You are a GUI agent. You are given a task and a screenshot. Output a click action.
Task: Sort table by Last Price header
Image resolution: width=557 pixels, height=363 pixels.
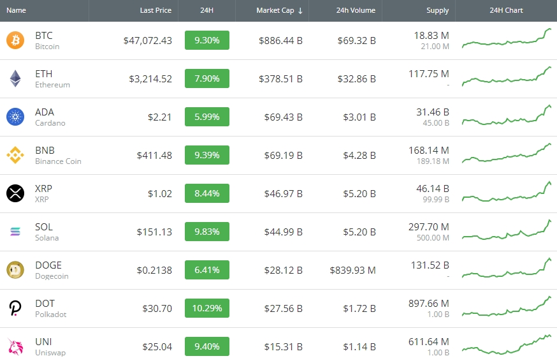156,11
